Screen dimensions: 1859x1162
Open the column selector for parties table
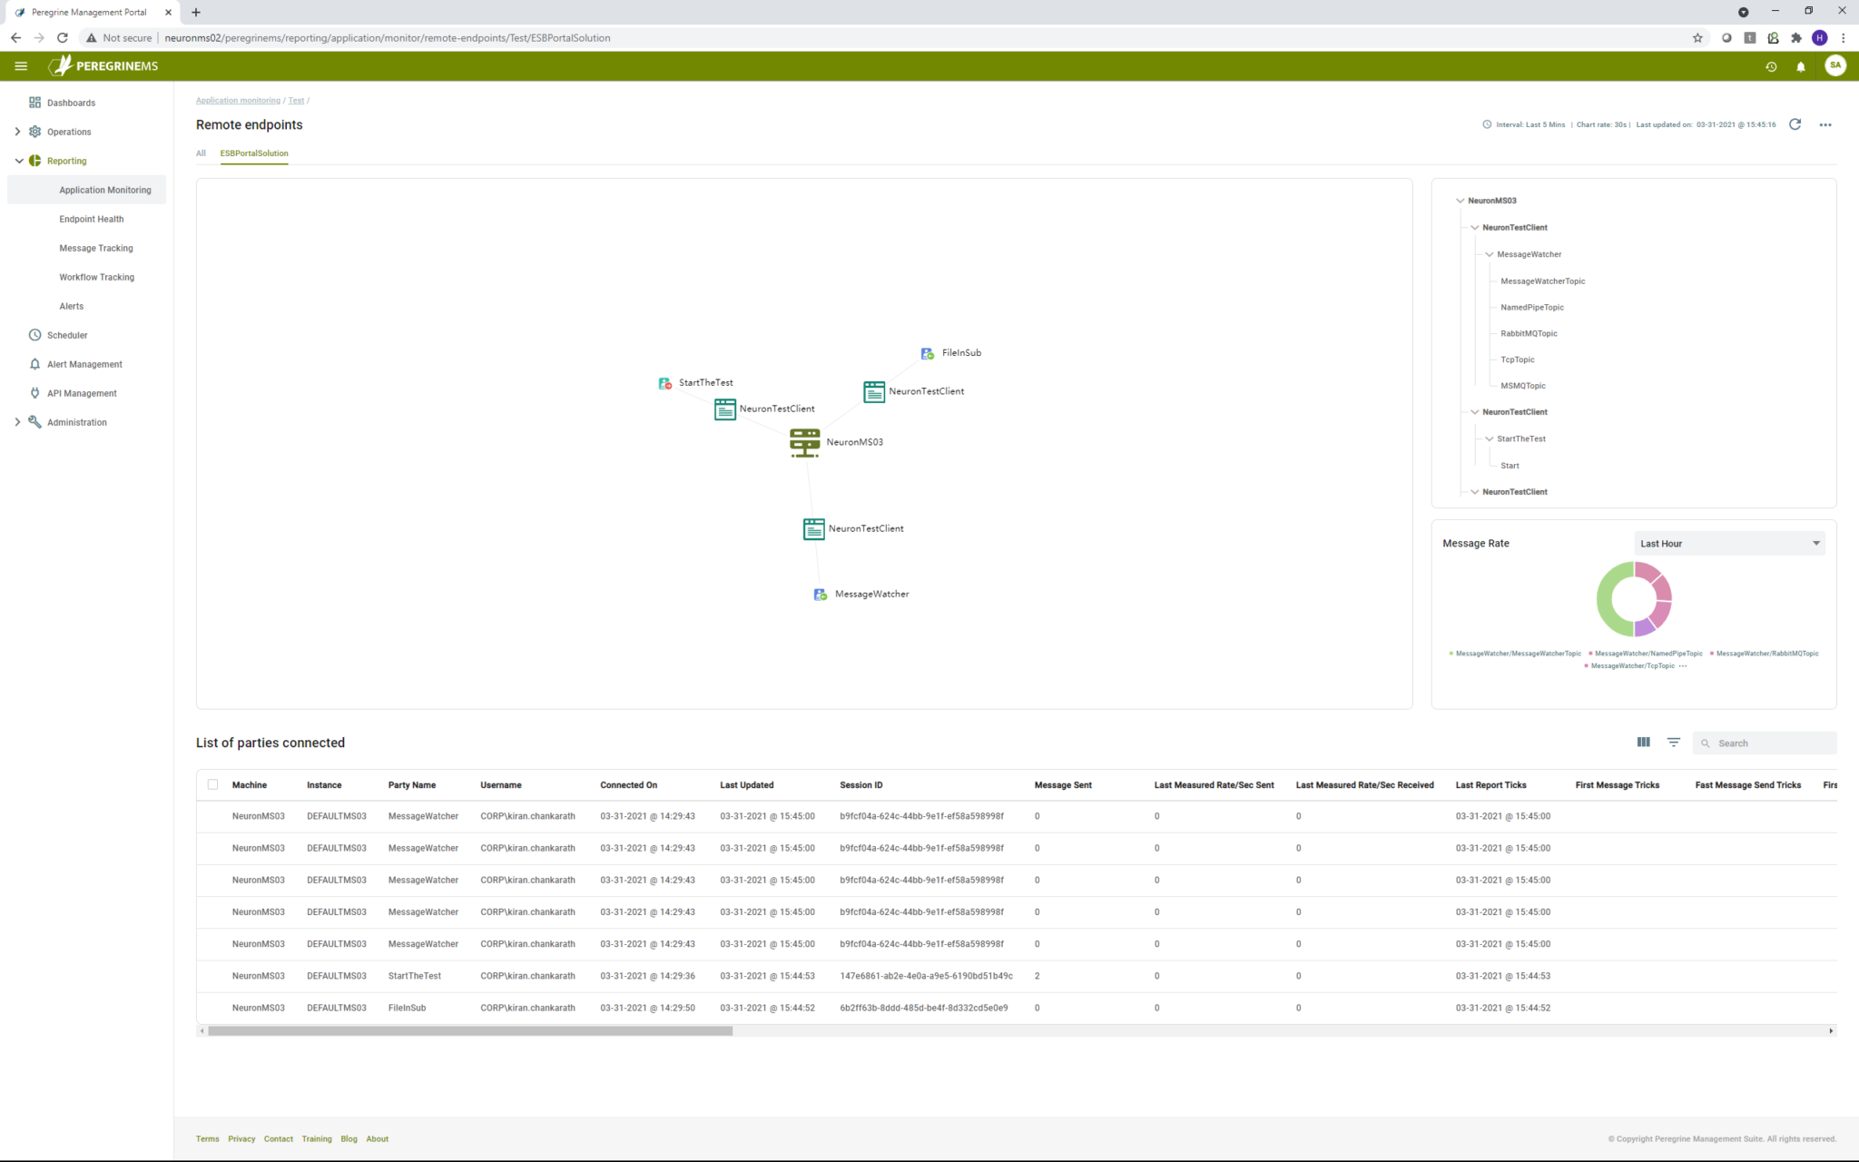[x=1643, y=743]
